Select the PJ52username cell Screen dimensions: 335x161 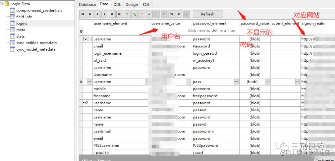[x=122, y=145]
